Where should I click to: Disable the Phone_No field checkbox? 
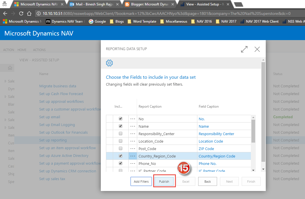[x=121, y=163]
